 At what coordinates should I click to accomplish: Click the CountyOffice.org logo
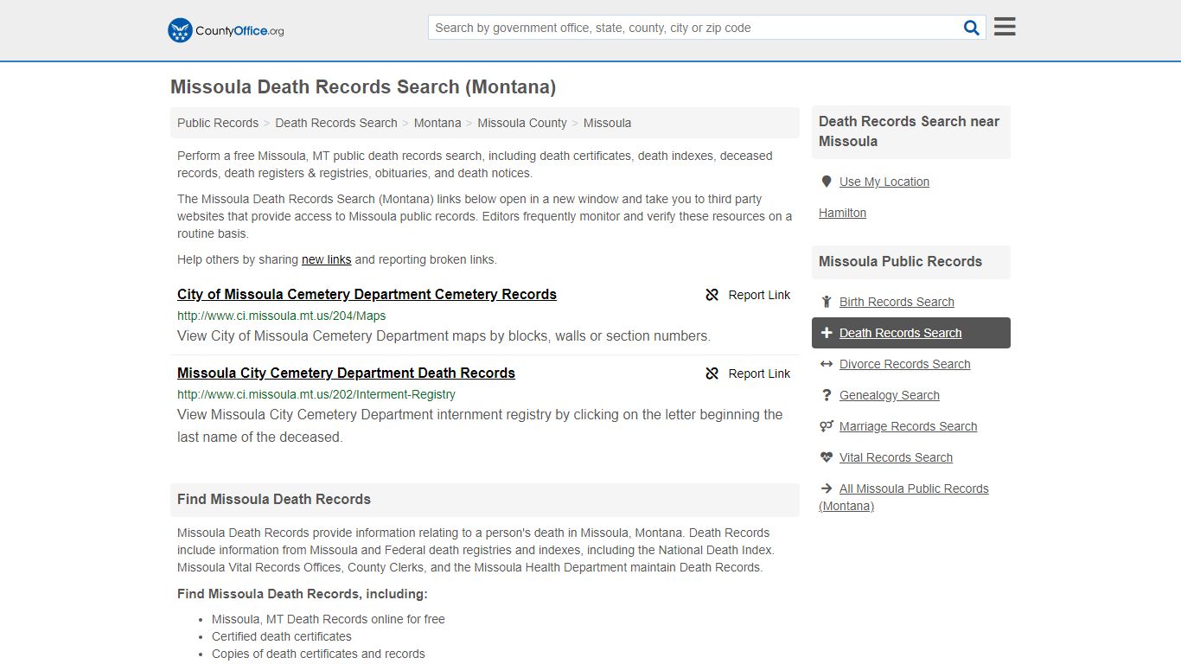coord(226,30)
